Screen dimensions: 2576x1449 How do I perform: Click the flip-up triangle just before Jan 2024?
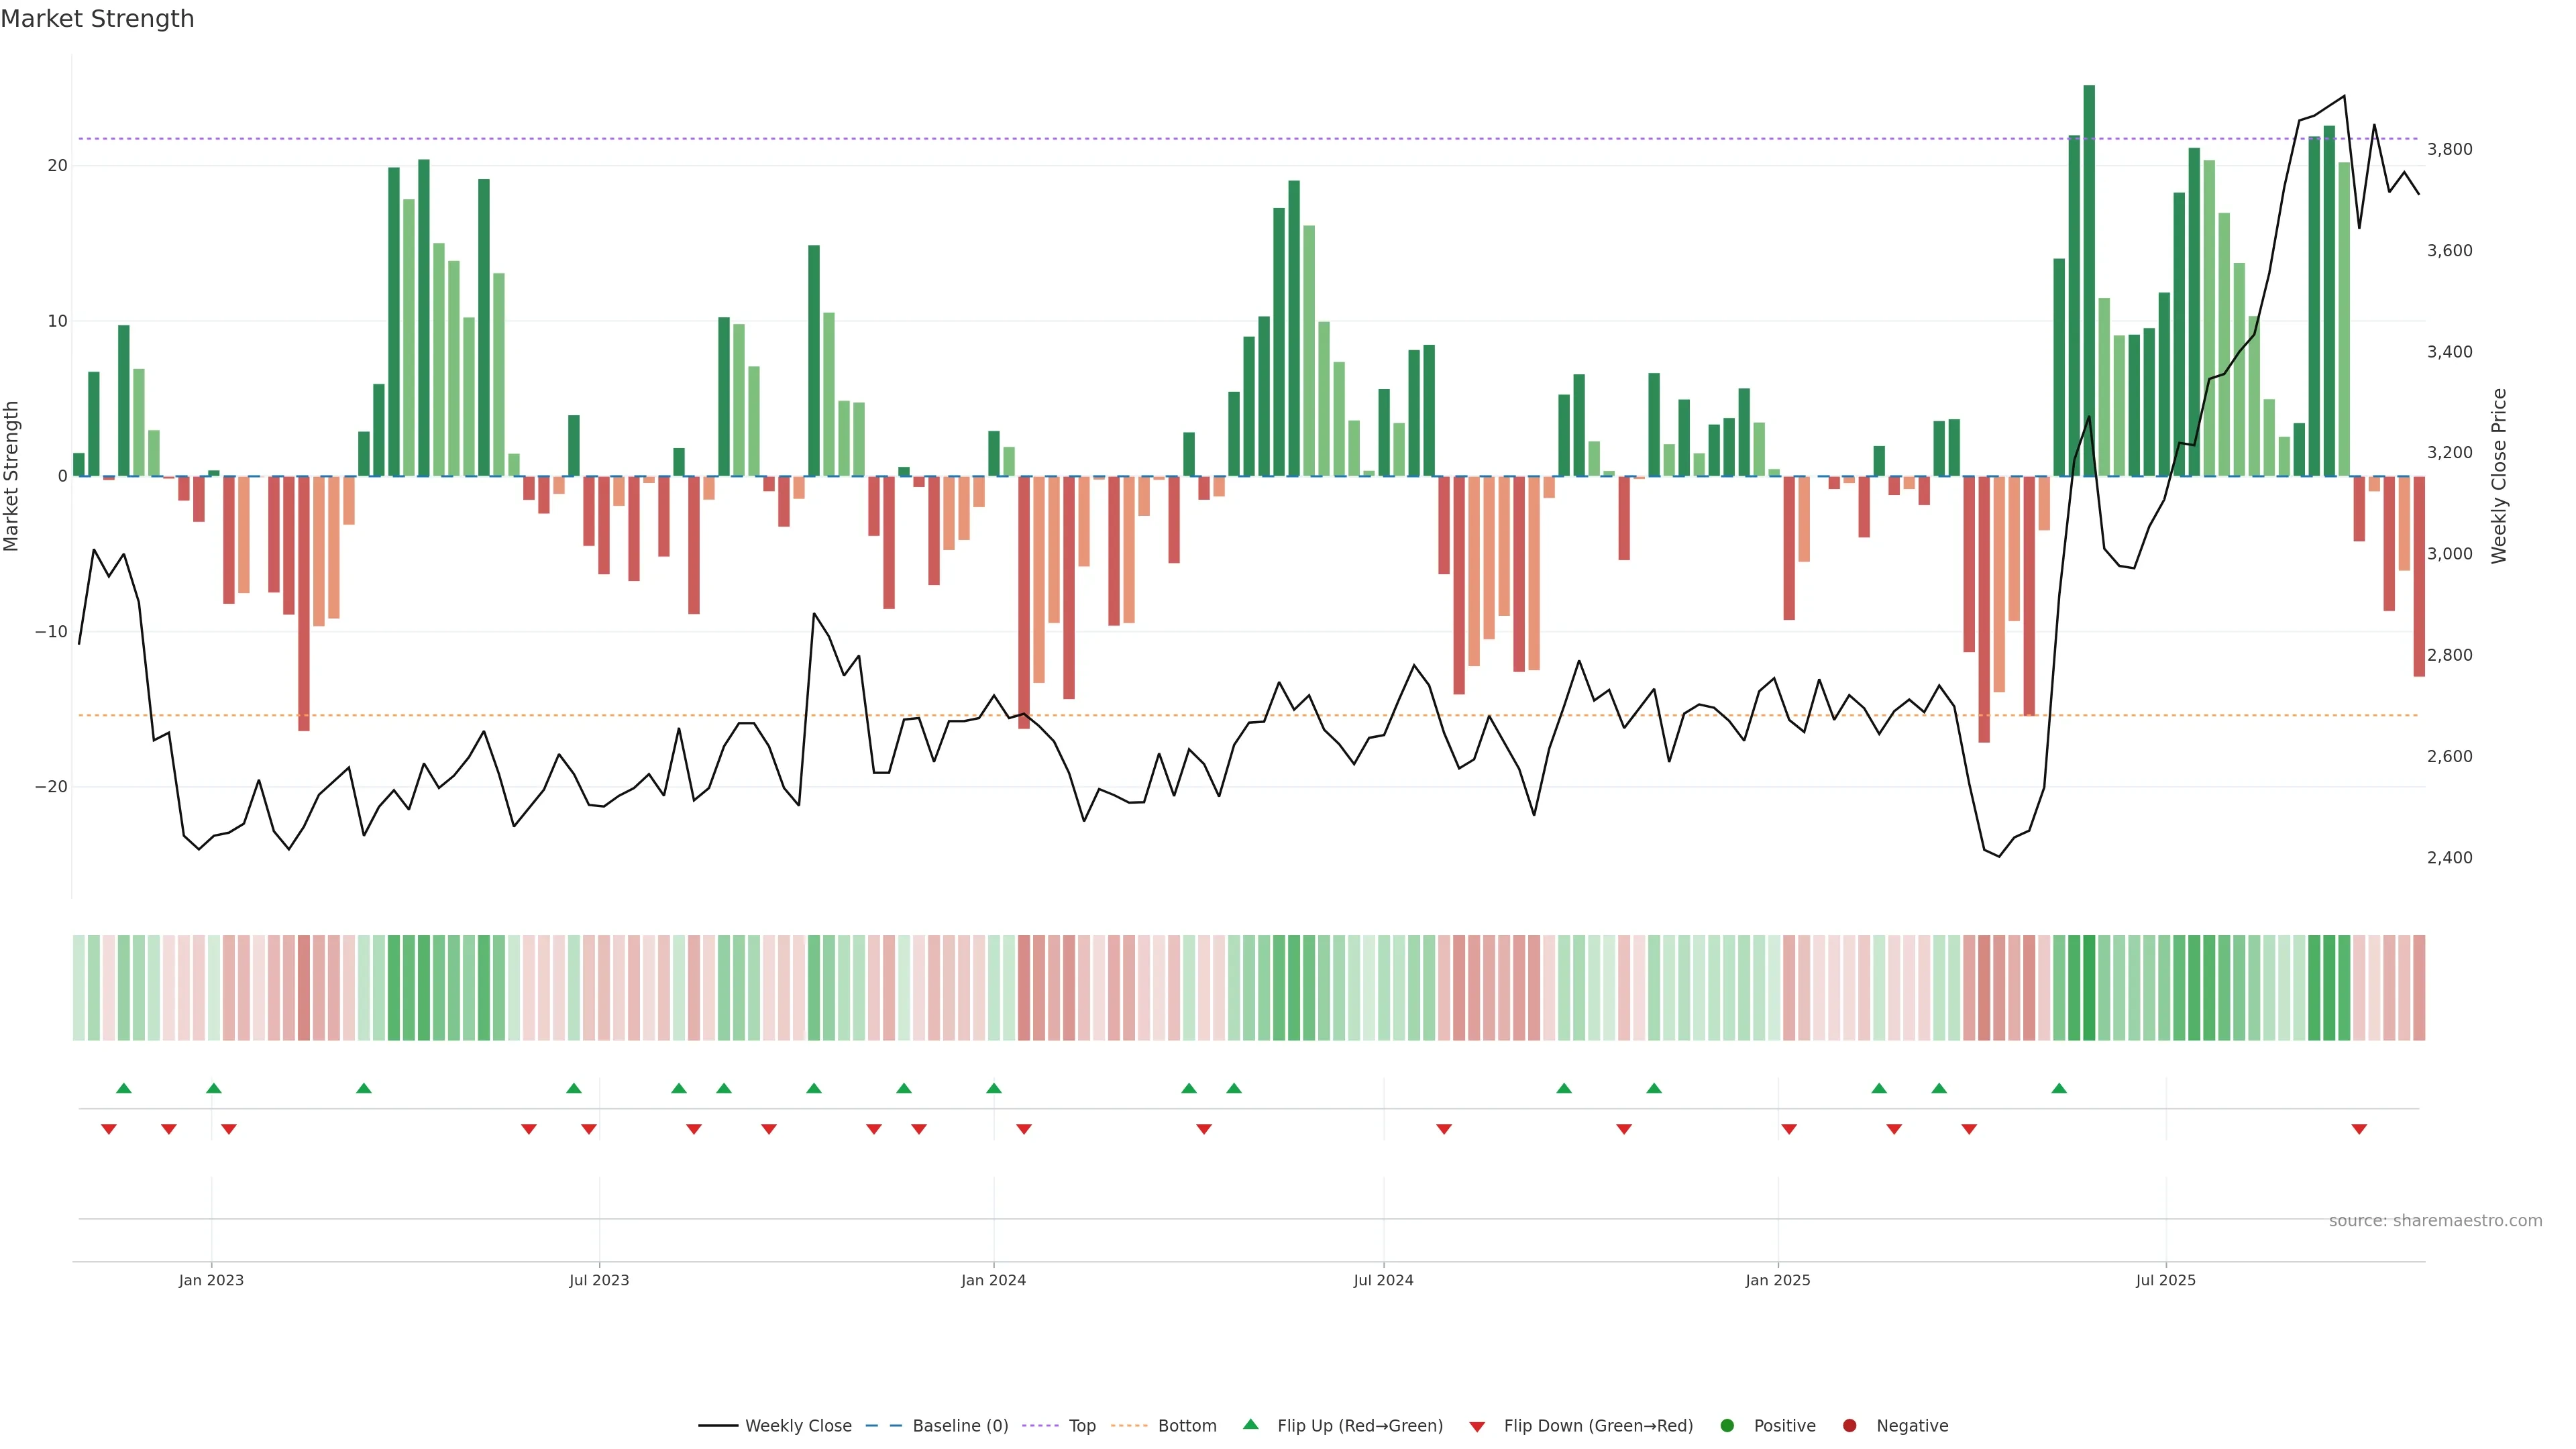pos(993,1088)
